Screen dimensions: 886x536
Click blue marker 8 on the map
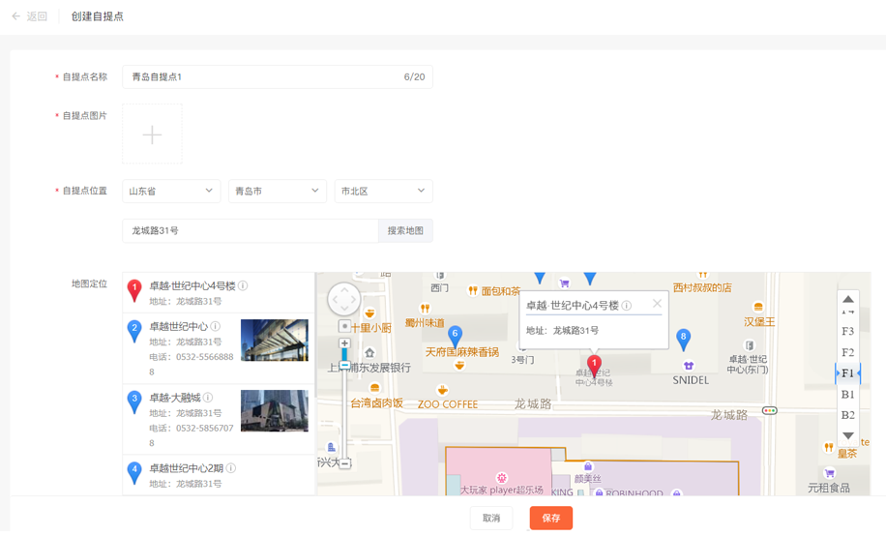tap(683, 340)
